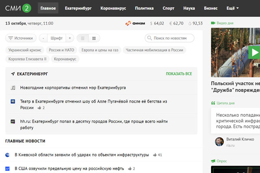Click the source icon of hh.ru article
Screen dimensions: 260x173
(x=13, y=122)
